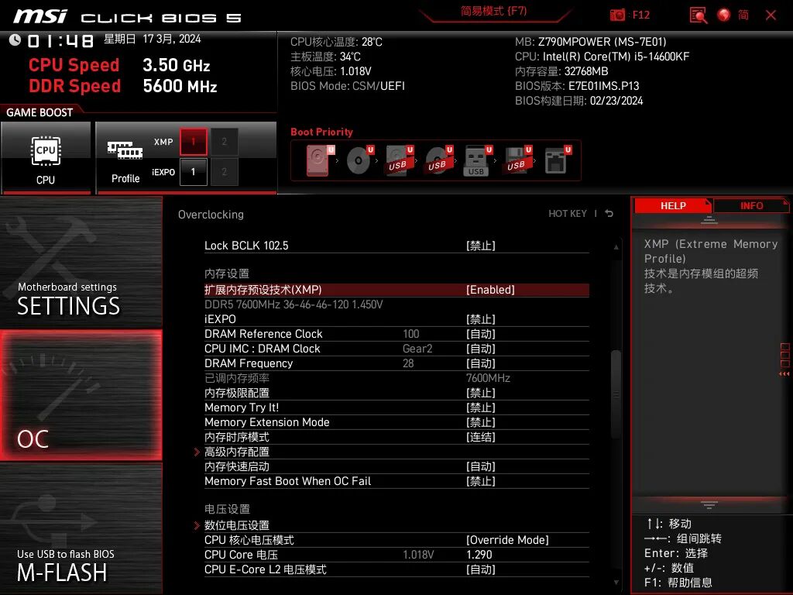Select the USB key boot device icon
The width and height of the screenshot is (793, 595).
coord(477,160)
